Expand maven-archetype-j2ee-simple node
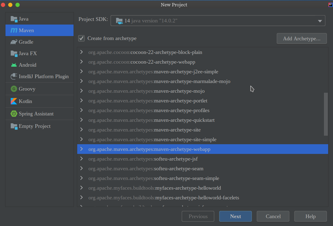Screen dimensions: 333x226 tap(81, 71)
